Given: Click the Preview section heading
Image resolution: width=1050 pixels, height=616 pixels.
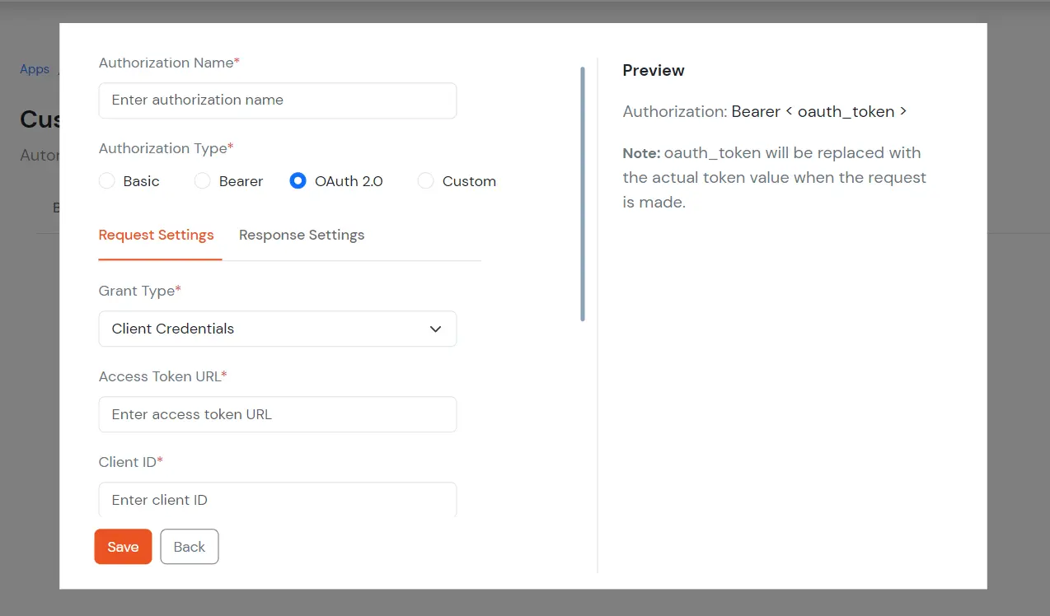Looking at the screenshot, I should pyautogui.click(x=653, y=71).
